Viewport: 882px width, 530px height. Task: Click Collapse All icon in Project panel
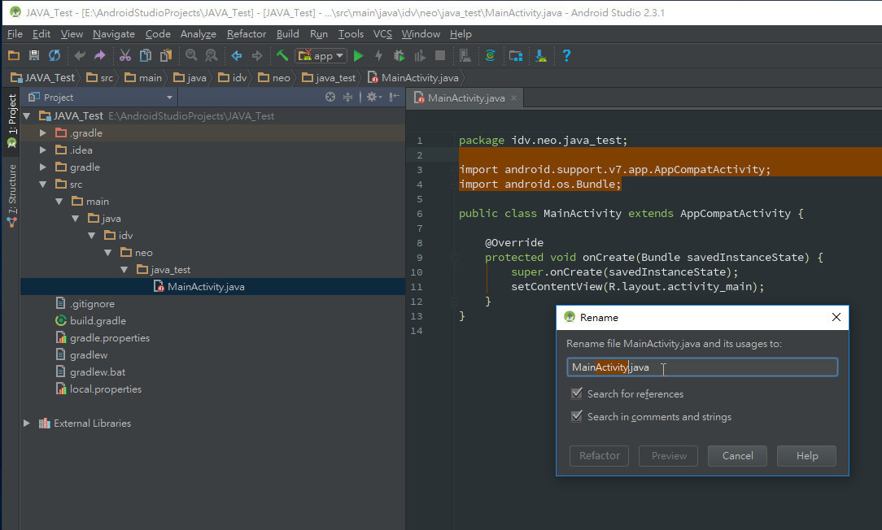(348, 97)
